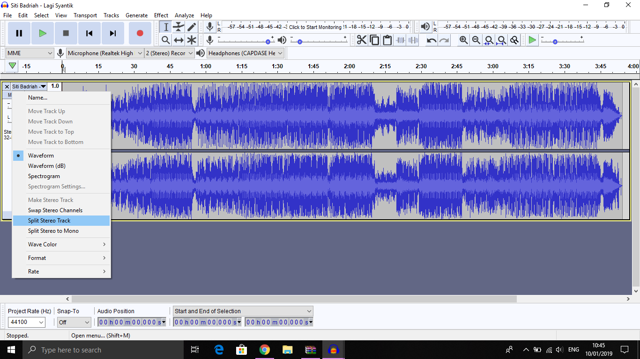Click the Undo arrow icon

click(x=432, y=40)
